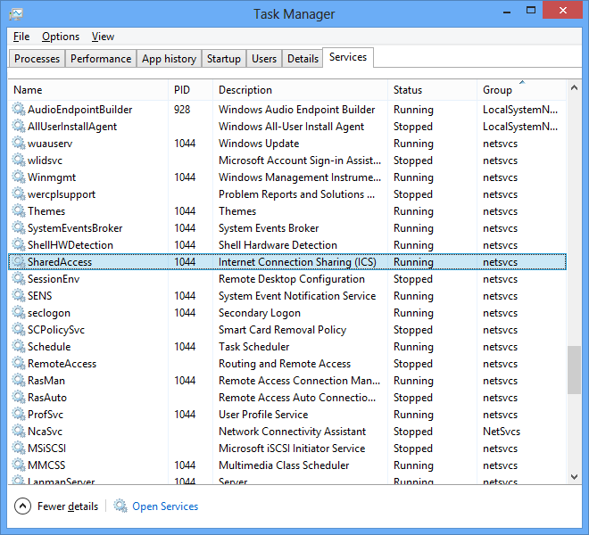Open the View menu

(x=103, y=37)
